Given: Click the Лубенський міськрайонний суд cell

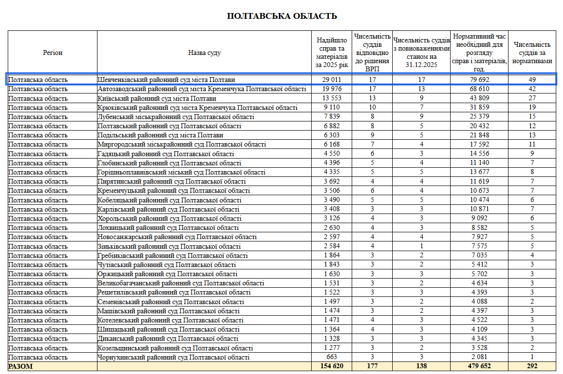Looking at the screenshot, I should coord(176,117).
